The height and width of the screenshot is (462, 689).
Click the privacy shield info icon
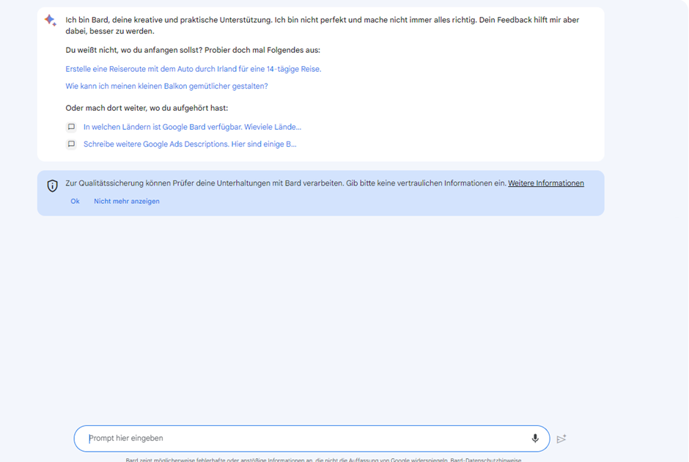(52, 186)
